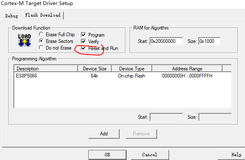This screenshot has width=245, height=160.
Task: Click the Device Type column header
Action: click(132, 69)
